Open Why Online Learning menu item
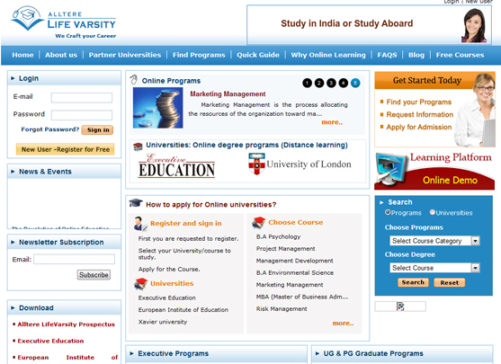Screen dimensions: 501x364 [x=328, y=55]
